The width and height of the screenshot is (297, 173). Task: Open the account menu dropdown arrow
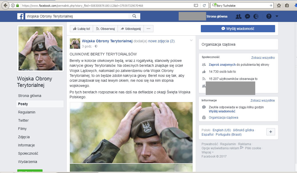coord(277,16)
